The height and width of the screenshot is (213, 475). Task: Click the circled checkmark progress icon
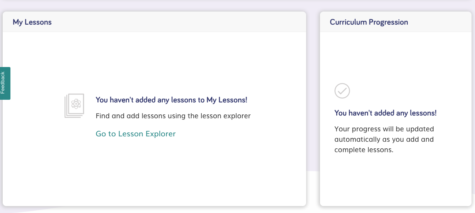pos(342,91)
